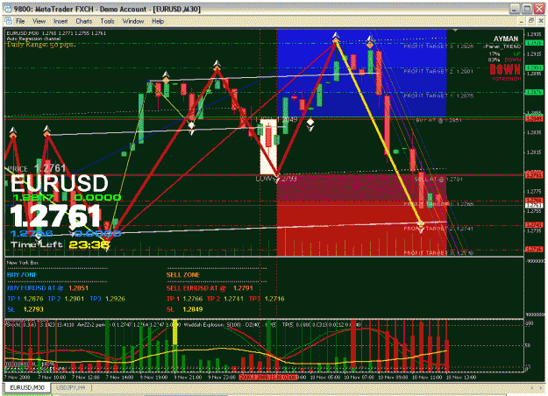Click the chart shift triangle marker at top
The height and width of the screenshot is (396, 548).
(455, 31)
